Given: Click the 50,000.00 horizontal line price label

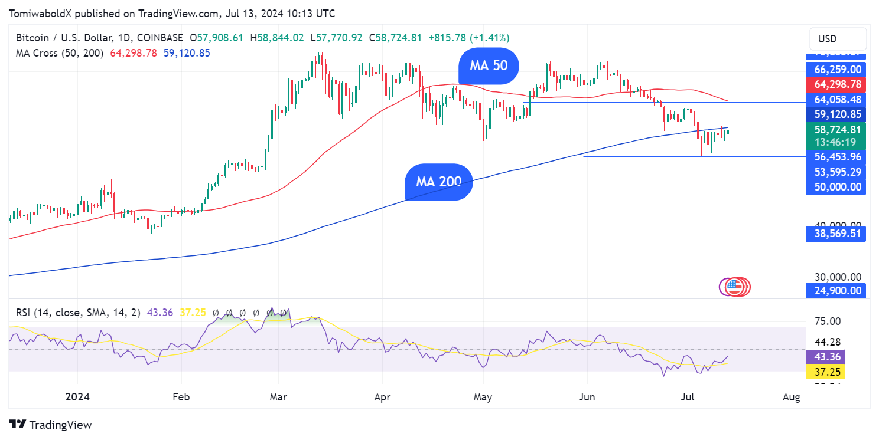Looking at the screenshot, I should [835, 187].
